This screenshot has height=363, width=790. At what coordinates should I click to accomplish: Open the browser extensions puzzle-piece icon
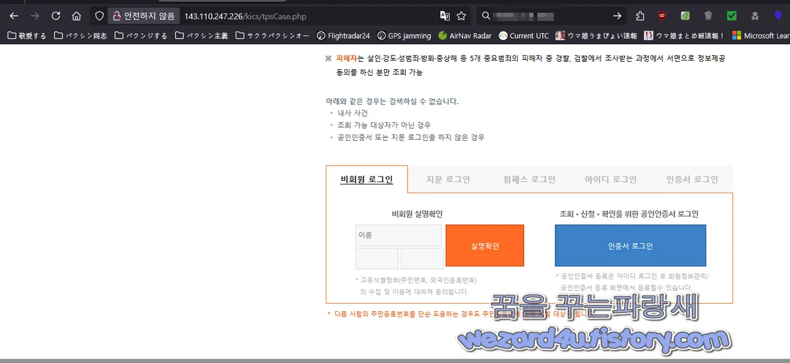pos(640,17)
